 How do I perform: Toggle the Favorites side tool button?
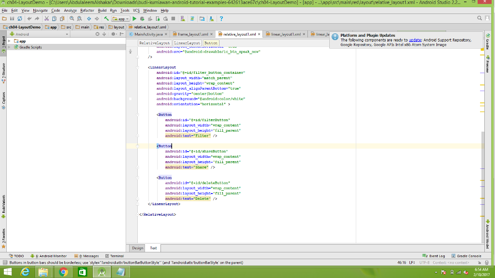3,238
